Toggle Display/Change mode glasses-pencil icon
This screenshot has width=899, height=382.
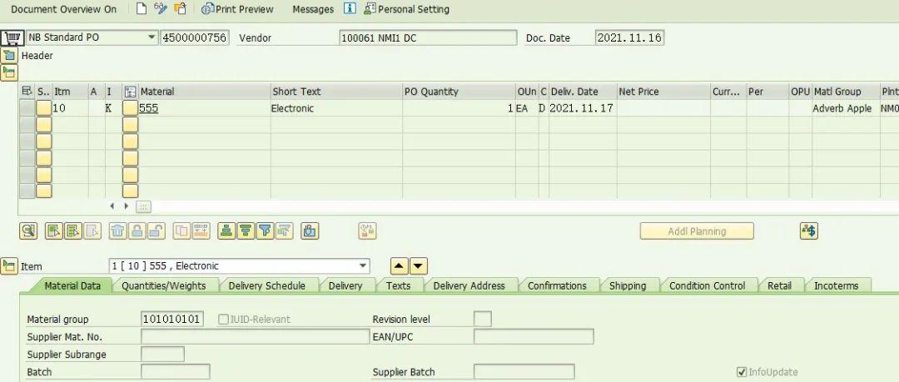click(161, 8)
